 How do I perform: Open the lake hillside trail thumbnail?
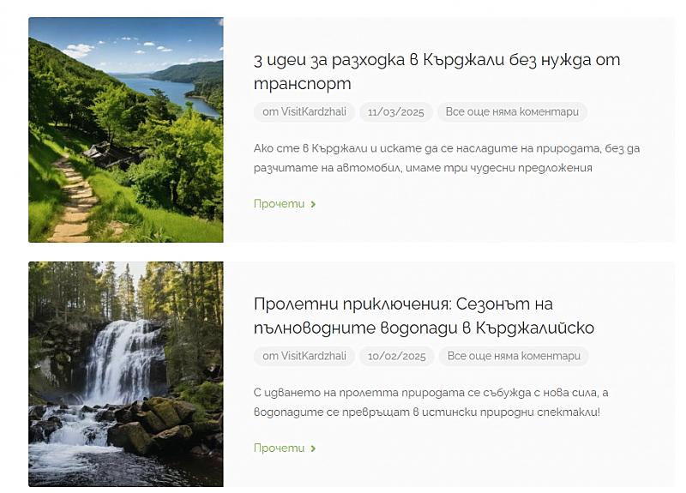[126, 130]
